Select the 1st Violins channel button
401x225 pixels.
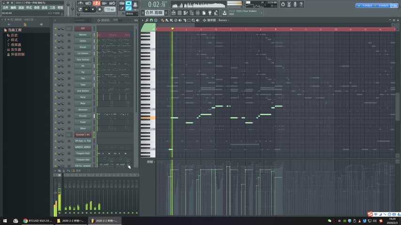83,53
